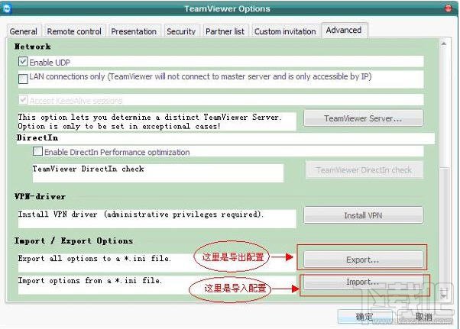460x329 pixels.
Task: Click the TeamViewer Server... button
Action: click(363, 118)
